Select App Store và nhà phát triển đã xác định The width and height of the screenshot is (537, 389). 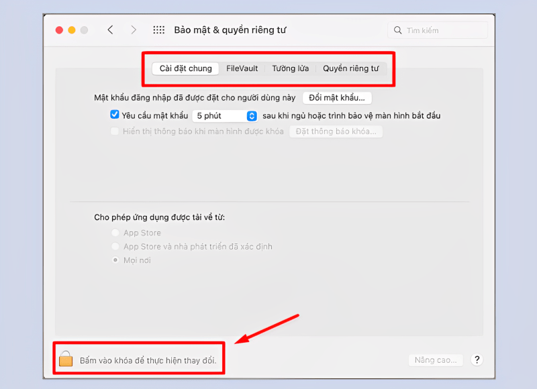115,246
